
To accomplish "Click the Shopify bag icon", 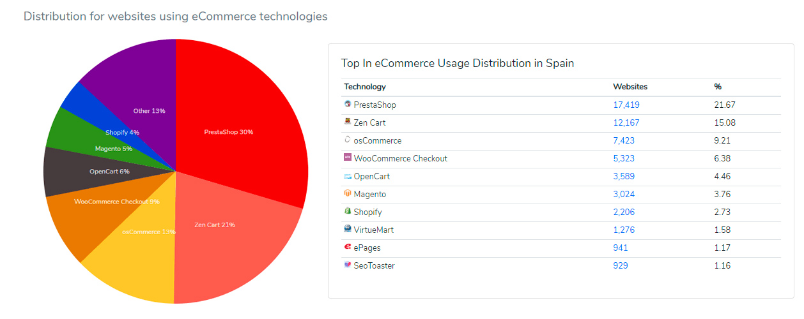I will [348, 211].
